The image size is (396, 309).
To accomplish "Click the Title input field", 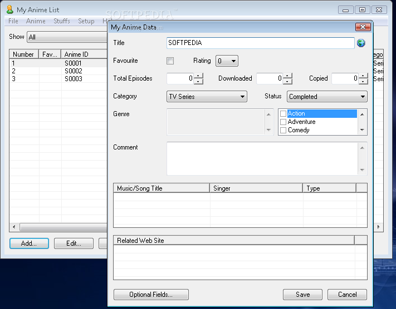I will click(x=261, y=43).
